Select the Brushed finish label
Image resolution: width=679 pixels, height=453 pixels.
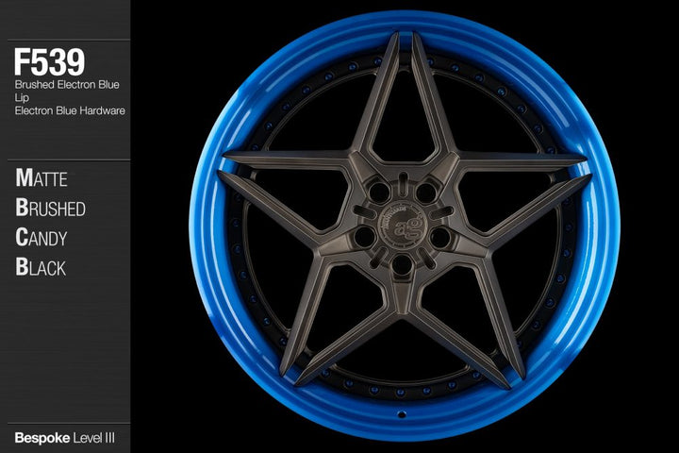pyautogui.click(x=50, y=208)
